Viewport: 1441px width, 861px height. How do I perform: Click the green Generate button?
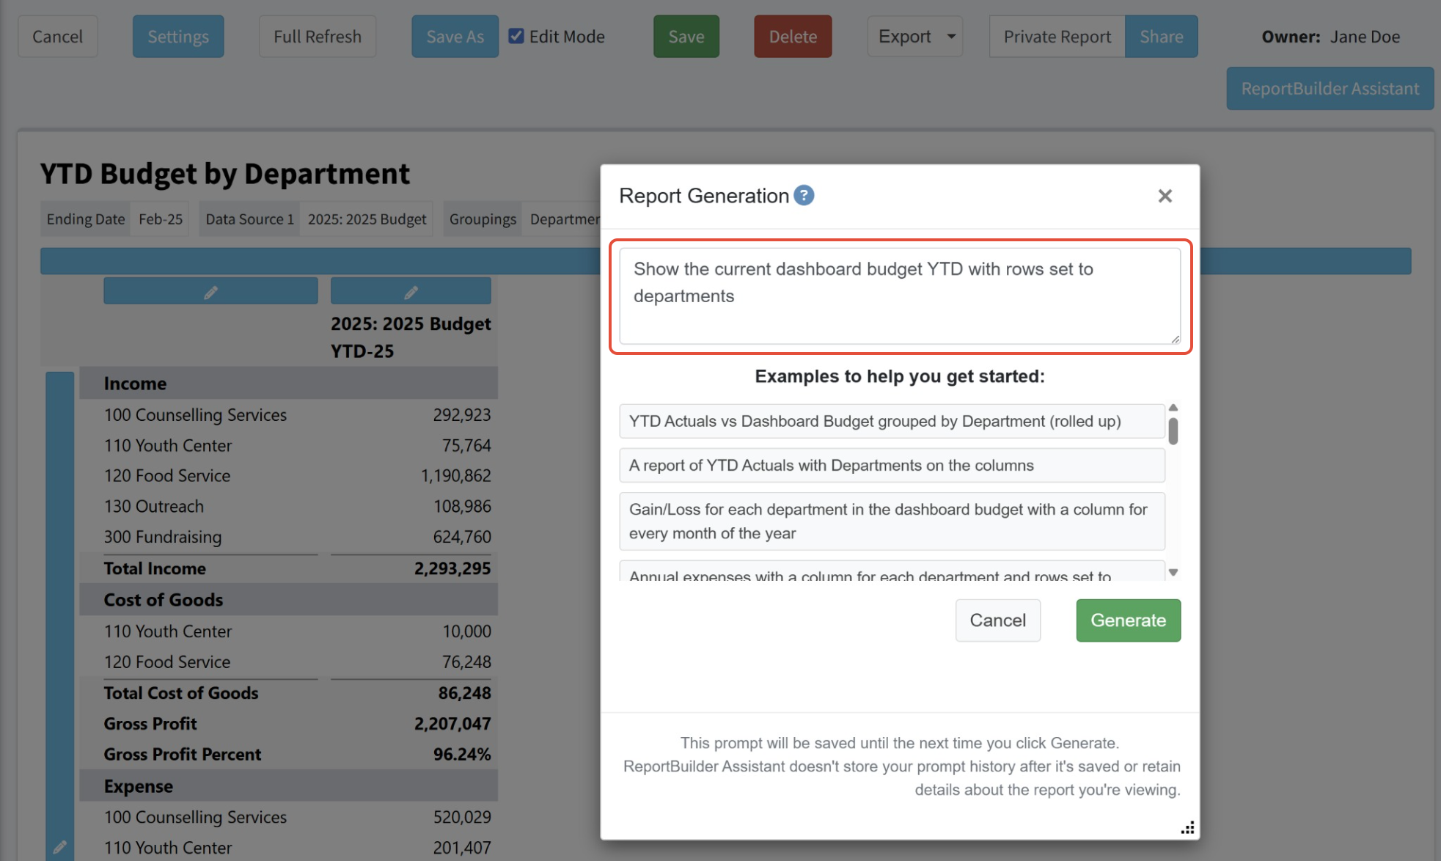(x=1127, y=620)
